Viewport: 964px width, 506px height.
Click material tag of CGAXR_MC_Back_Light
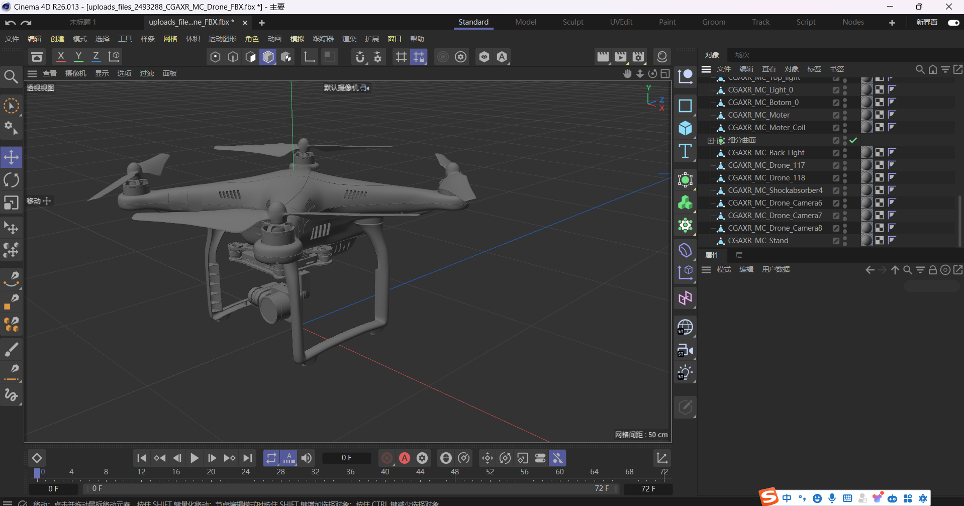coord(866,153)
